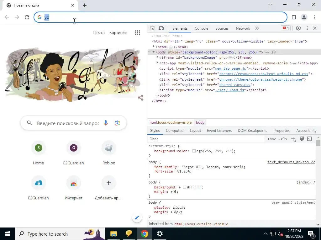Click the red error count badge
Image resolution: width=321 pixels, height=240 pixels.
click(x=286, y=28)
